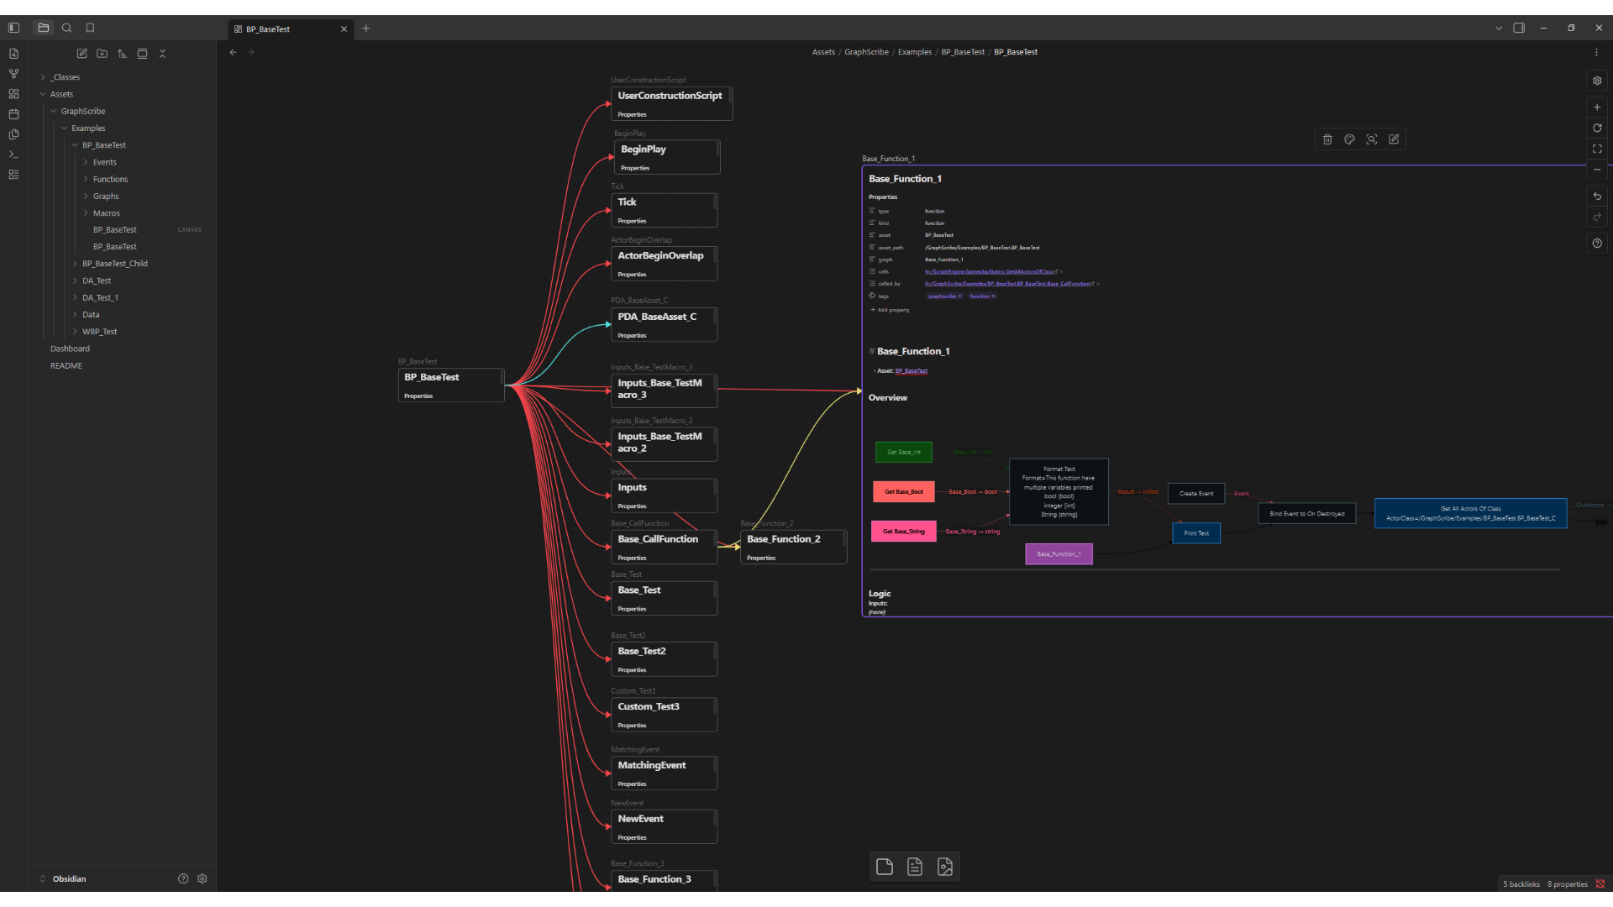Click the 5 backlinks status bar item
Screen dimensions: 1613x907
[x=1521, y=884]
